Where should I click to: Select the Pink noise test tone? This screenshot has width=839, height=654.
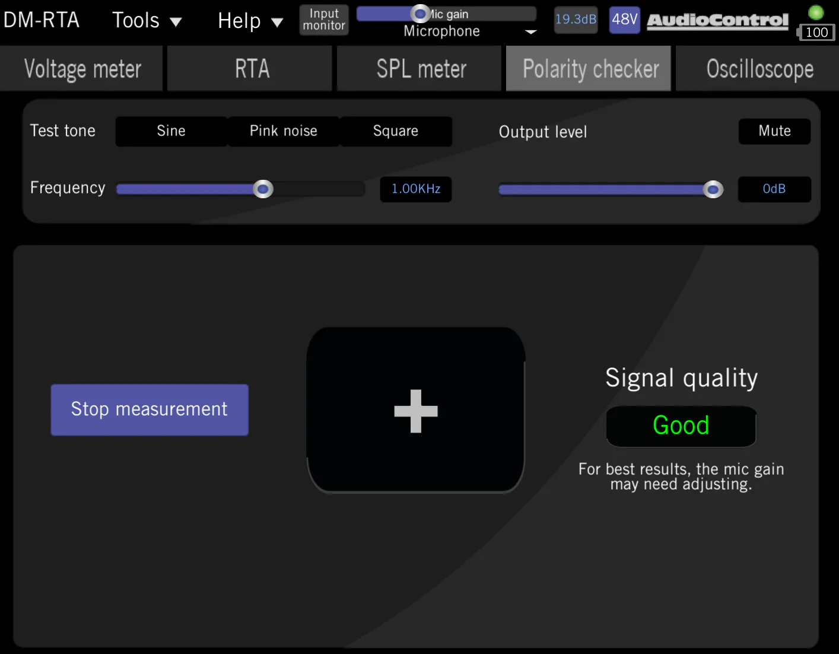pos(283,131)
